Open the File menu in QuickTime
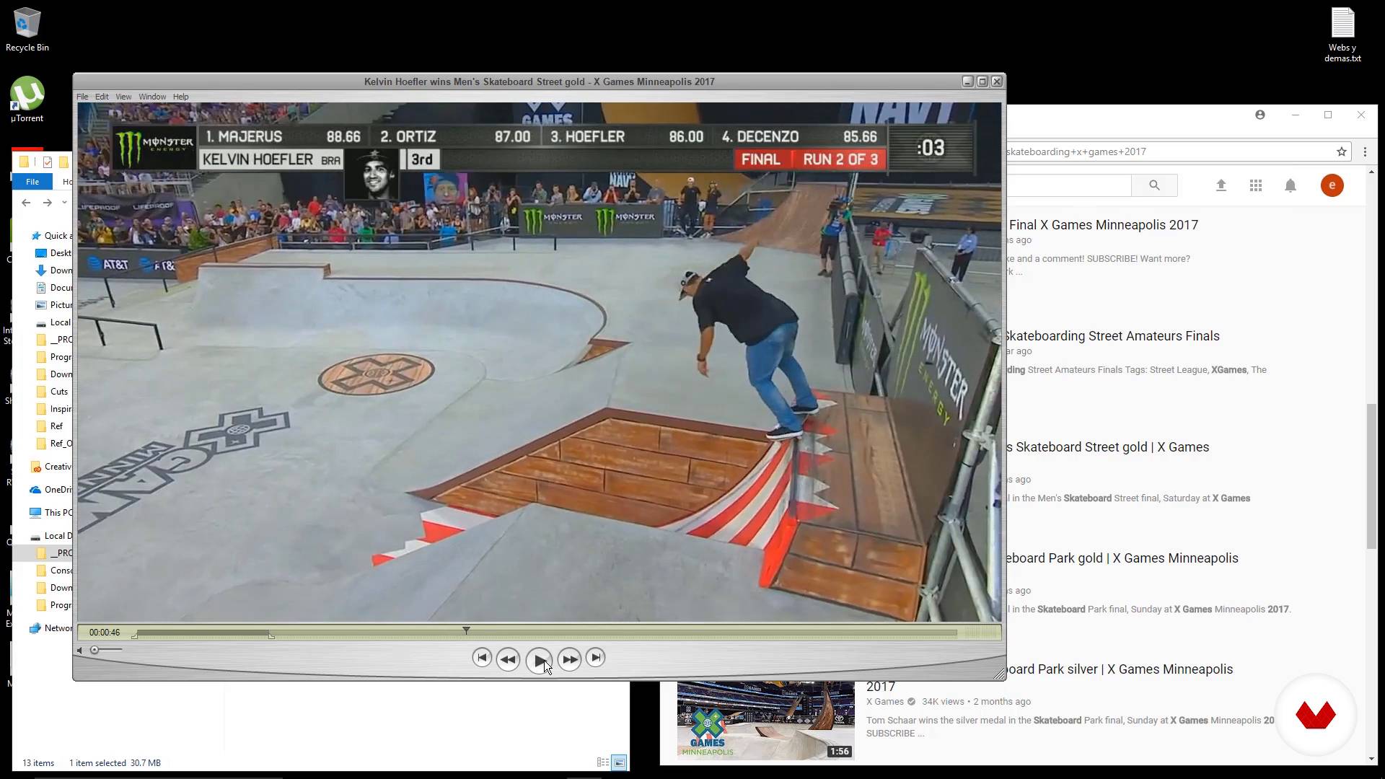Screen dimensions: 1385x779 coord(82,97)
